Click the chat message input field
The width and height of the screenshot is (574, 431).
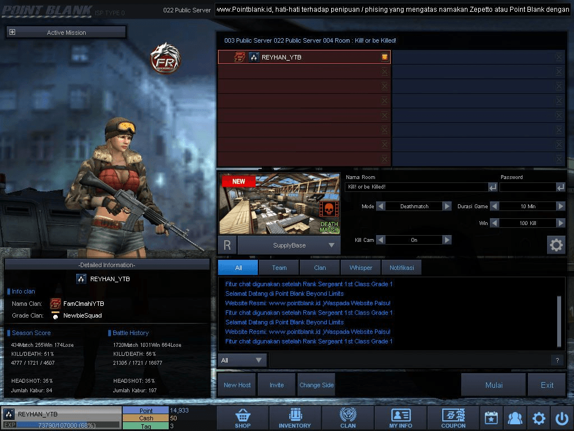click(410, 360)
